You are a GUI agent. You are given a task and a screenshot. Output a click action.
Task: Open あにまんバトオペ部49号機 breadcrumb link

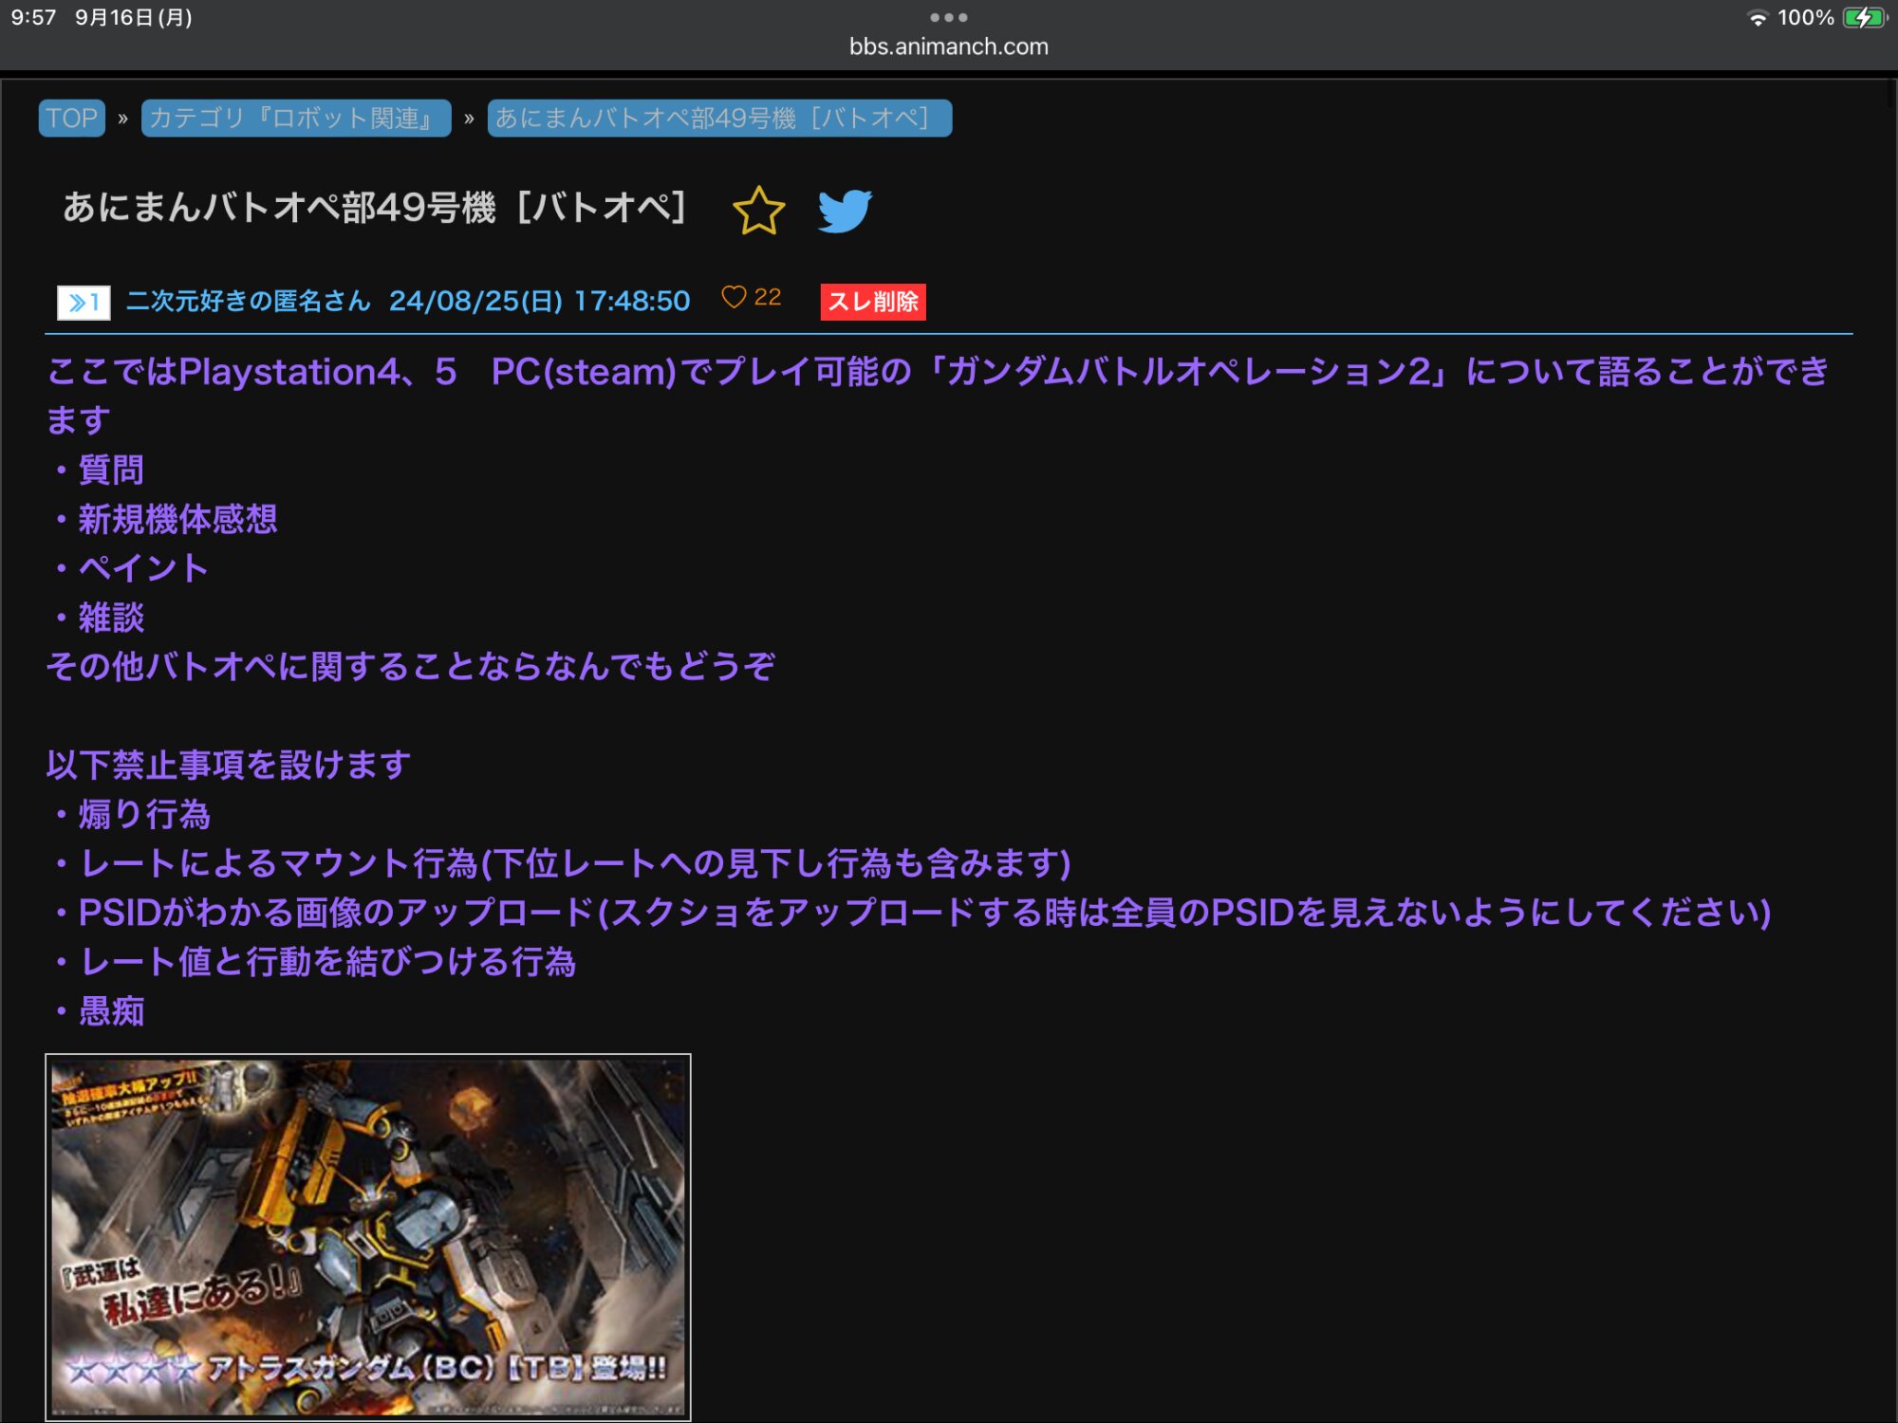point(718,119)
